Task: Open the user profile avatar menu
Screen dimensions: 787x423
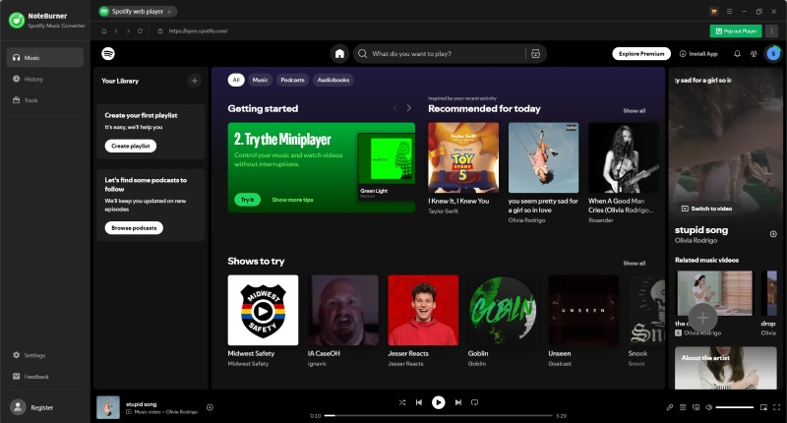Action: pos(773,54)
